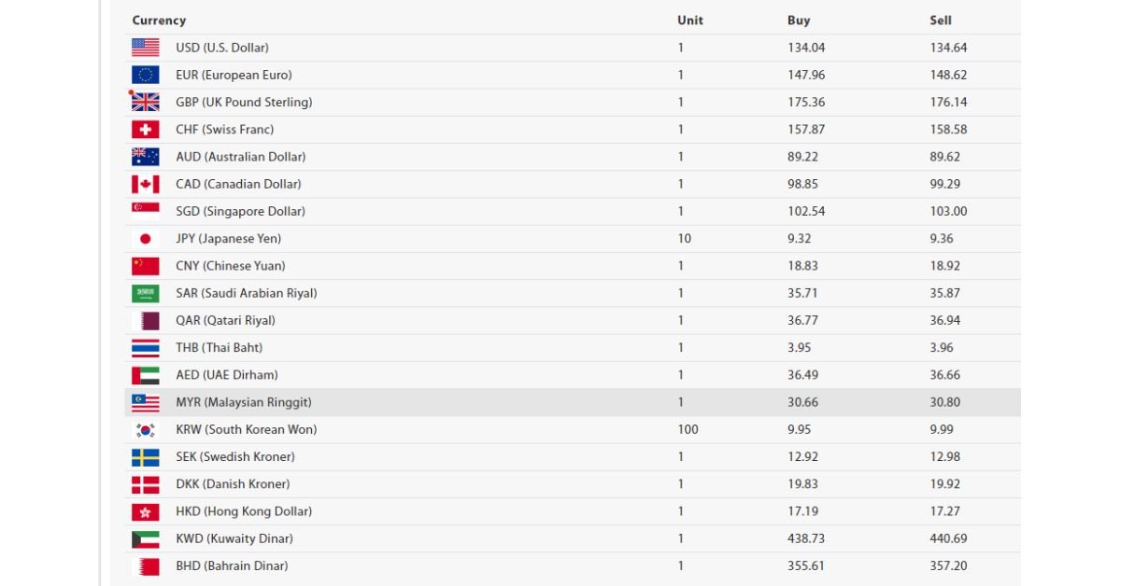Viewport: 1121px width, 586px height.
Task: Click the Currency column header
Action: [x=159, y=21]
